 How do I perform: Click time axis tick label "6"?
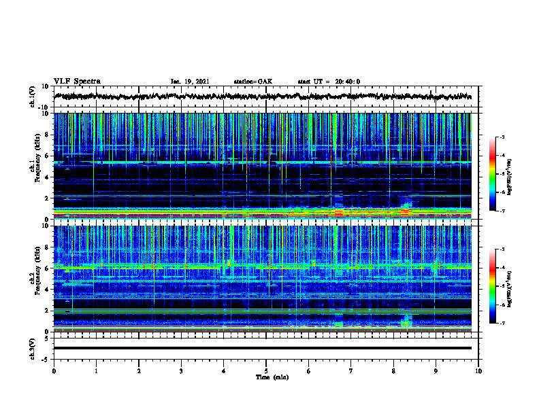tap(309, 371)
